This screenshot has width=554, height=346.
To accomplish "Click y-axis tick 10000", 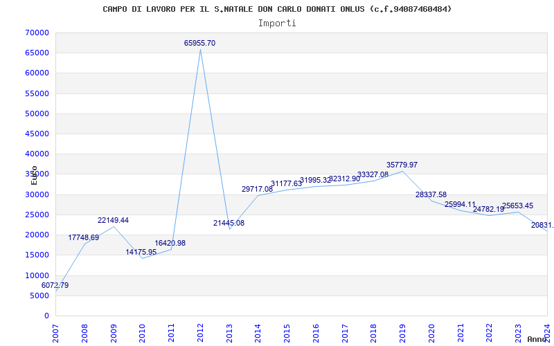I will [37, 275].
